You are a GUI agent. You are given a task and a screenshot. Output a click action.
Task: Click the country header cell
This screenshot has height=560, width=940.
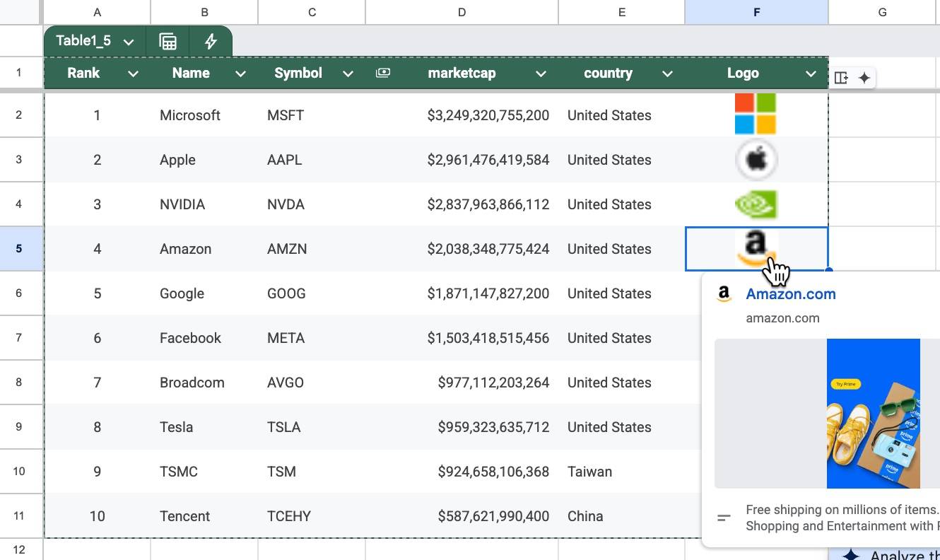[x=621, y=73]
